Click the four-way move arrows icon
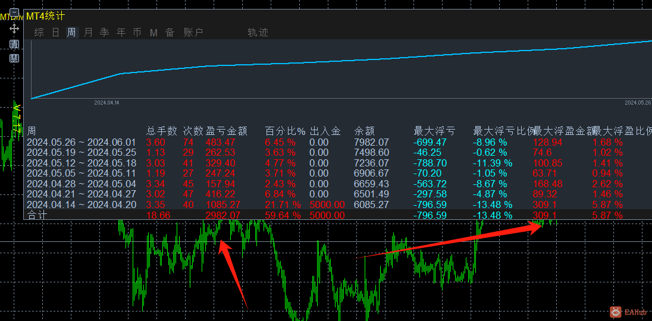Image resolution: width=652 pixels, height=321 pixels. pyautogui.click(x=14, y=29)
